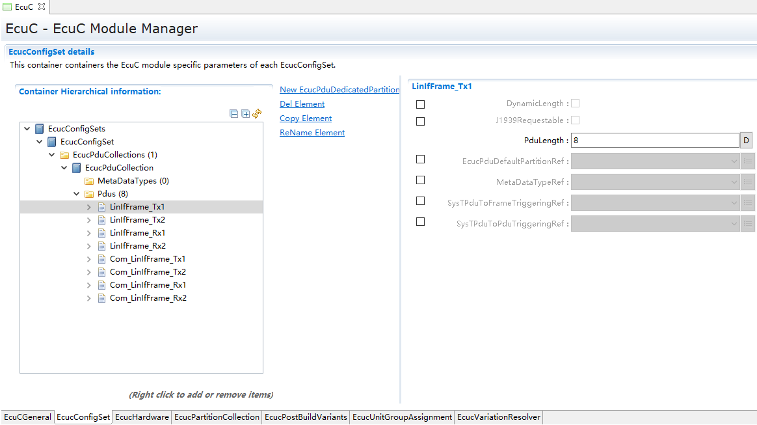Click the Copy Element link
The image size is (757, 425).
coord(306,118)
